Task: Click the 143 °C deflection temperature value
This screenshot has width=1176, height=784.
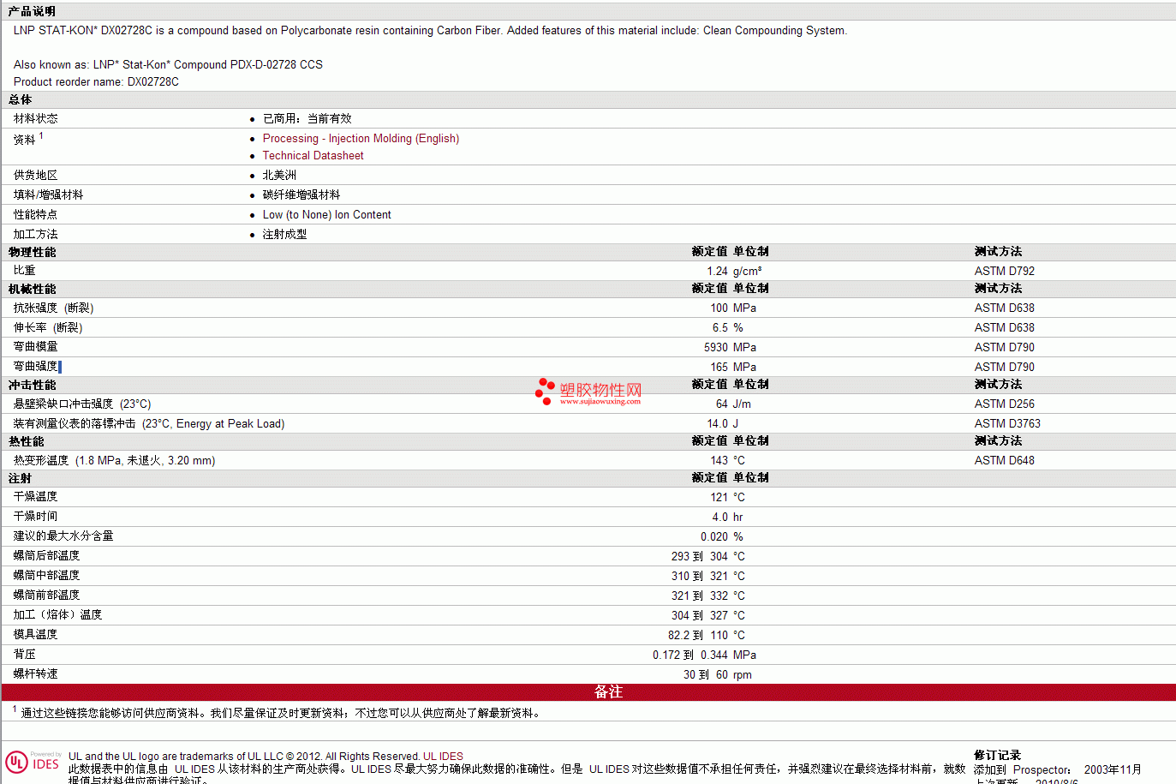Action: (x=728, y=461)
